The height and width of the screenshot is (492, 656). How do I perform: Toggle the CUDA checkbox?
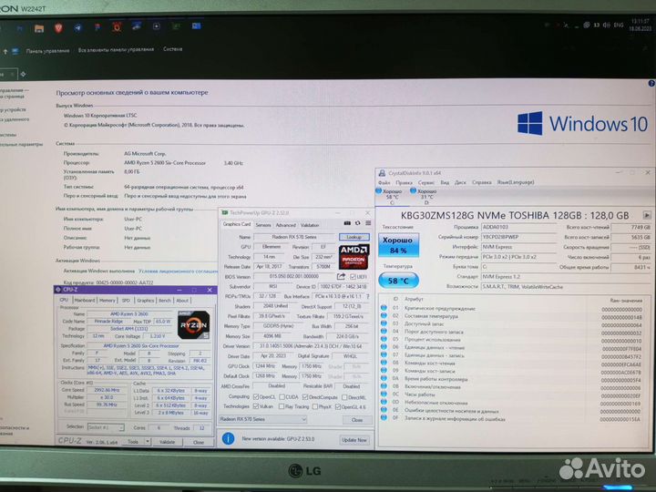pos(282,396)
